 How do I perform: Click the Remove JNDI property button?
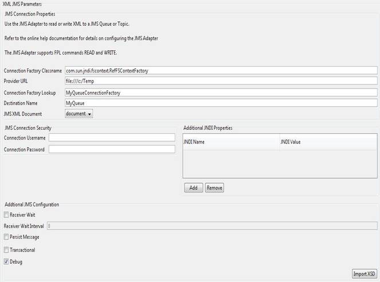coord(214,188)
